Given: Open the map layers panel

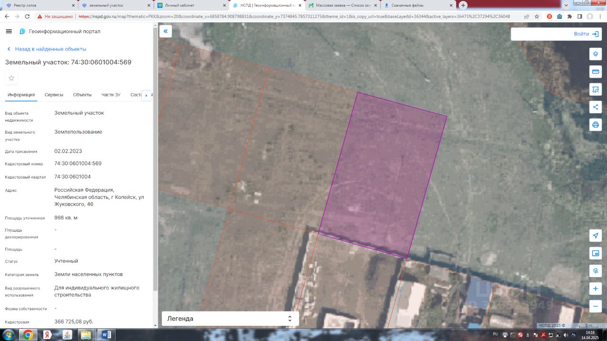Looking at the screenshot, I should 596,54.
